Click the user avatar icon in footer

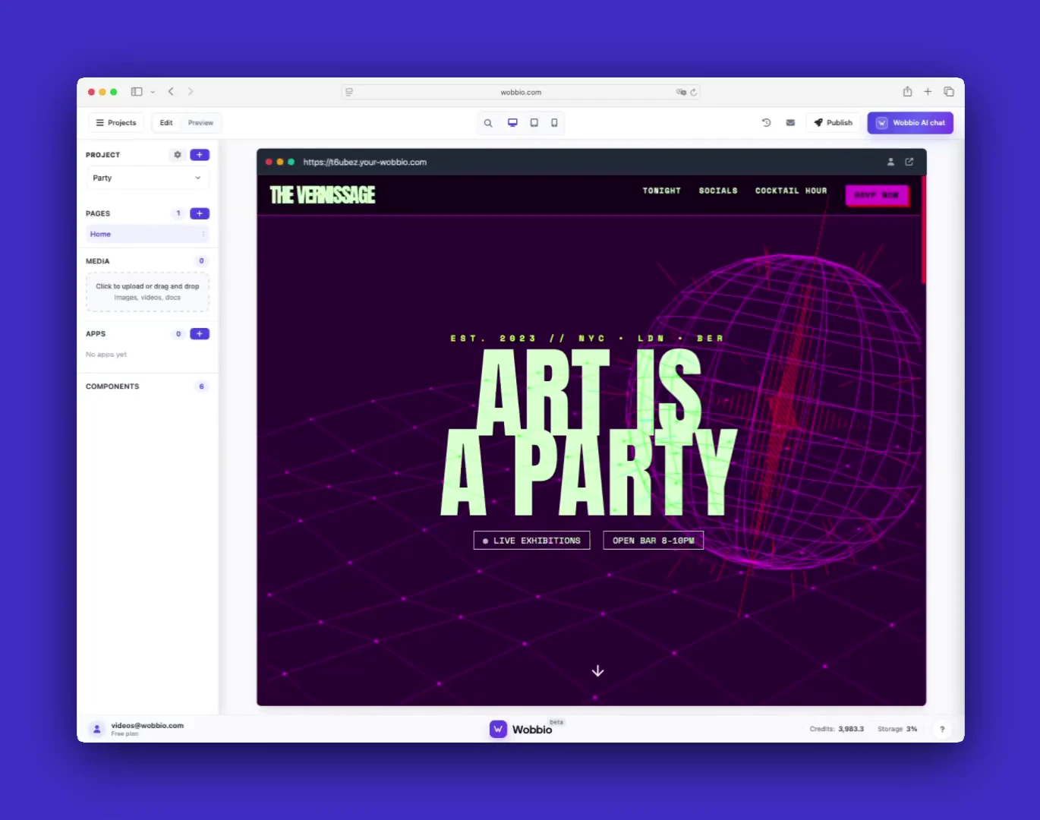pos(96,729)
